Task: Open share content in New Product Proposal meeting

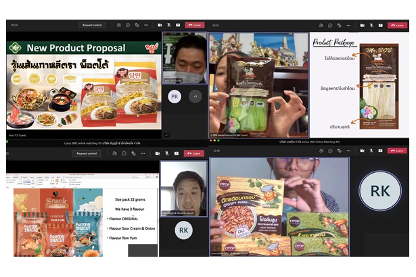Action: click(x=178, y=25)
